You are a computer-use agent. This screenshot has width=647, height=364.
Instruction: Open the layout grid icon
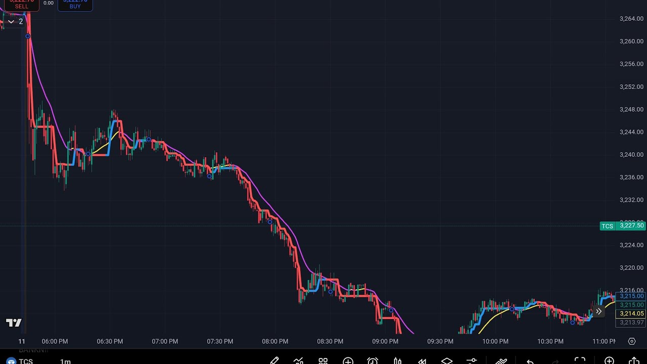pos(323,361)
